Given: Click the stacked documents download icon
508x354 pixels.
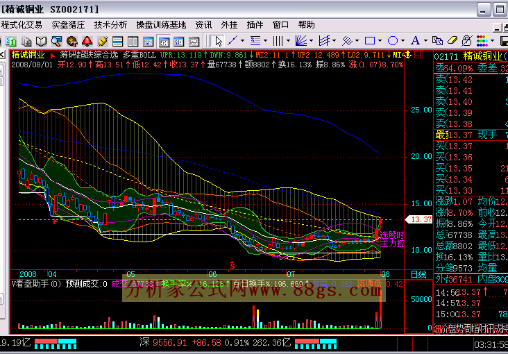Looking at the screenshot, I should 26,41.
